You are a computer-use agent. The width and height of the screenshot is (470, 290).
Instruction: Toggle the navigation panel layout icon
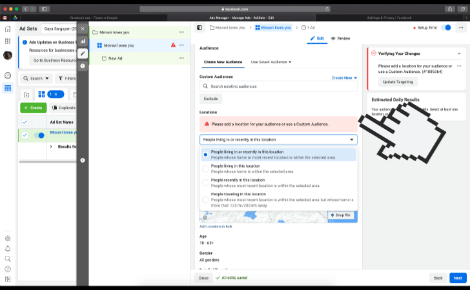199,28
